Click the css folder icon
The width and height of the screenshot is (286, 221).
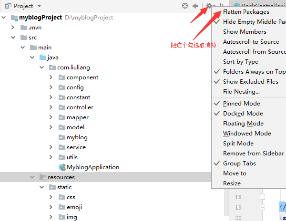pyautogui.click(x=62, y=197)
